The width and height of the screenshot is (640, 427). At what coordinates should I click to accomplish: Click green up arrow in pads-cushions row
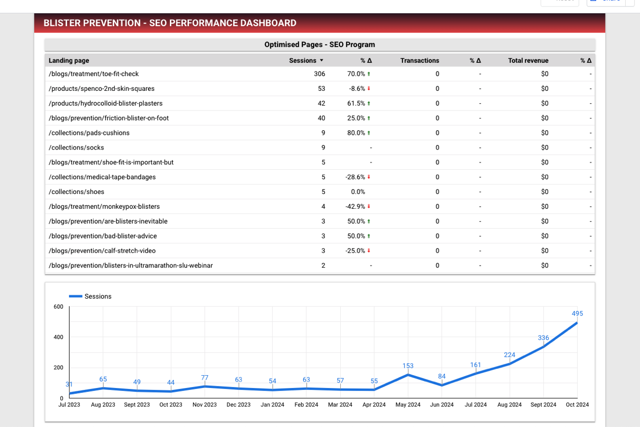click(369, 133)
